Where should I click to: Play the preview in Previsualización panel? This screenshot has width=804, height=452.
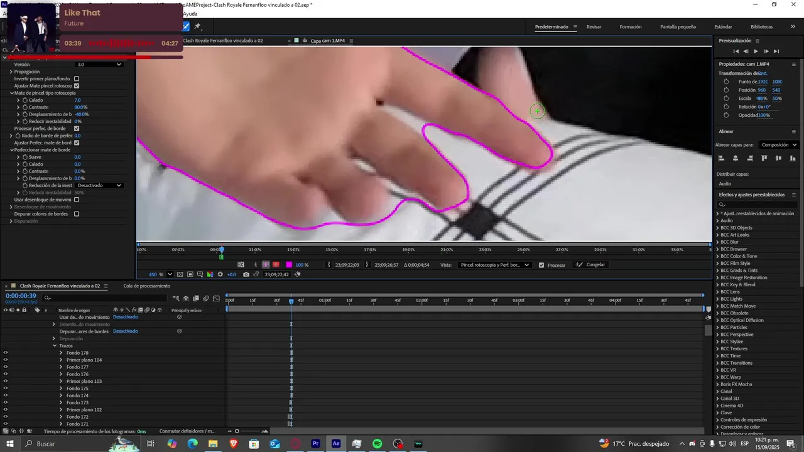coord(756,51)
